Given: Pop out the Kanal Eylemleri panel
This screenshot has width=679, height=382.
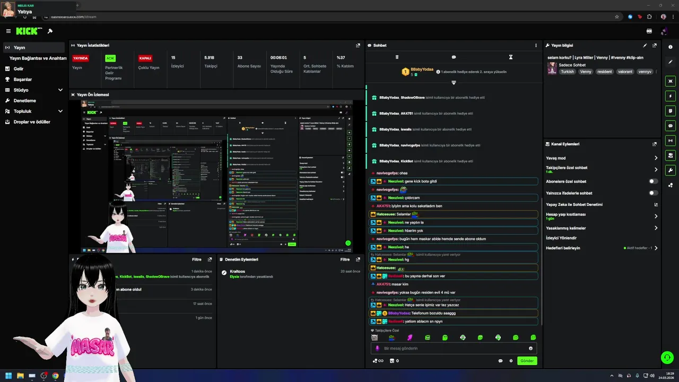Looking at the screenshot, I should [655, 144].
